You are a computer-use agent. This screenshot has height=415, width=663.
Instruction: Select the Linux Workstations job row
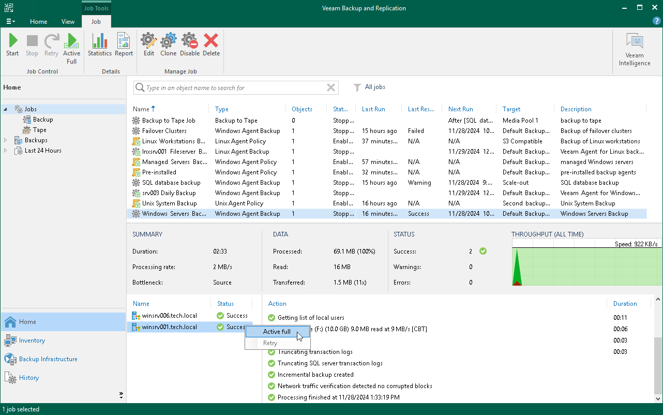click(387, 141)
